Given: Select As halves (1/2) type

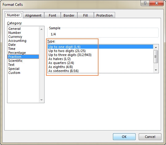Looking at the screenshot, I should coord(100,59).
